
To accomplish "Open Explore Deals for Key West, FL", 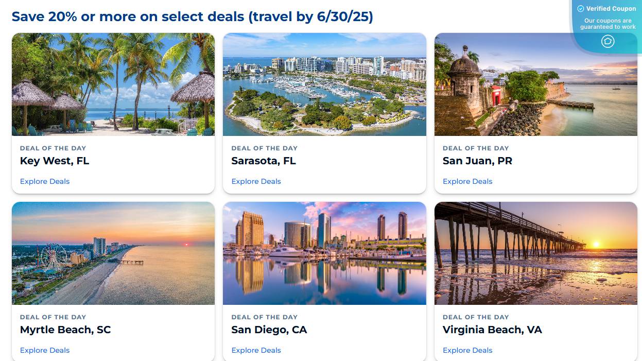I will point(45,181).
